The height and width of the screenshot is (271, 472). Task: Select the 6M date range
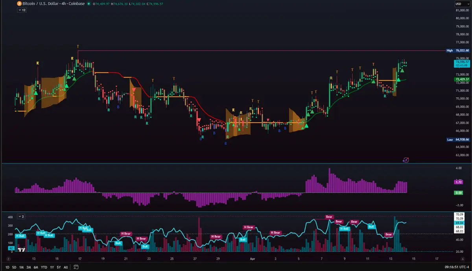(x=36, y=267)
